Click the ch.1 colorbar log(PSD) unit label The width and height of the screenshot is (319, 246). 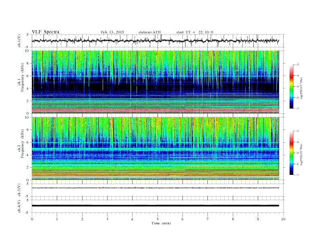pos(302,88)
